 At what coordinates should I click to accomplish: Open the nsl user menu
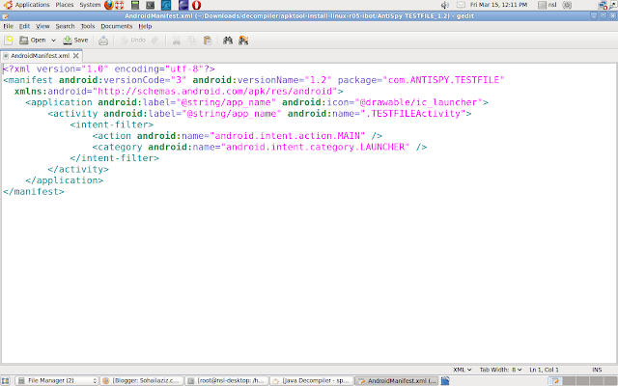tap(548, 5)
